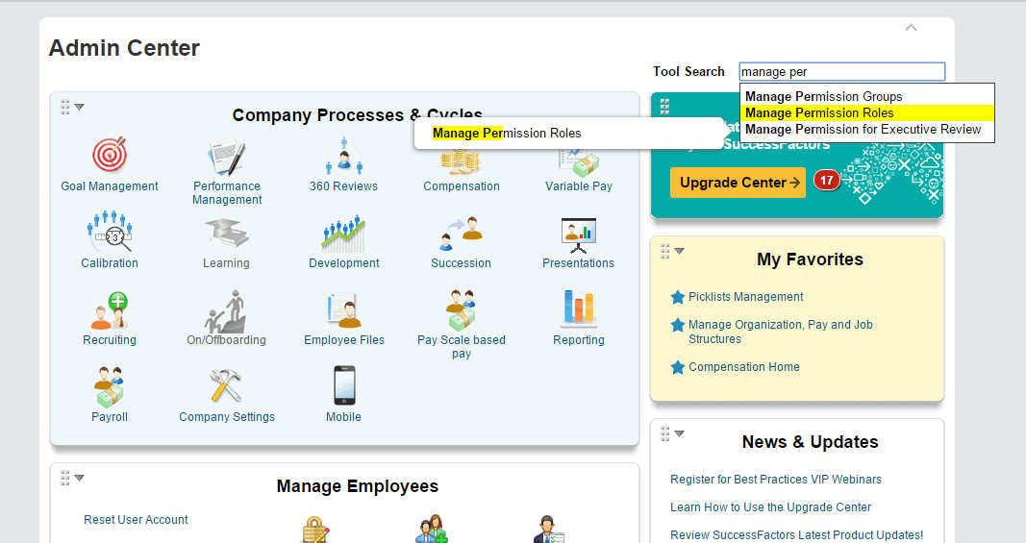This screenshot has width=1026, height=543.
Task: Open the Learning graduation cap icon
Action: click(226, 233)
